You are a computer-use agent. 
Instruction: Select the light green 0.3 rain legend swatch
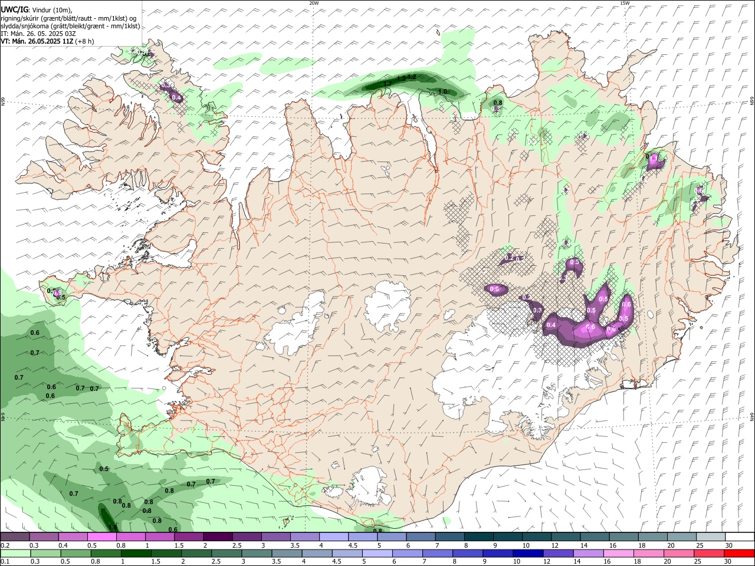(x=45, y=553)
